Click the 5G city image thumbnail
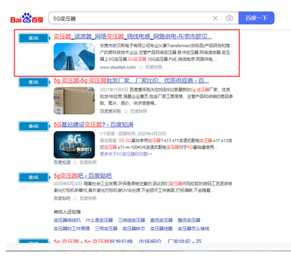The image size is (291, 270). (74, 145)
